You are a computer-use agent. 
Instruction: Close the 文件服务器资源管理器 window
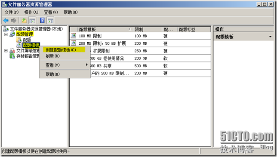click(x=271, y=4)
